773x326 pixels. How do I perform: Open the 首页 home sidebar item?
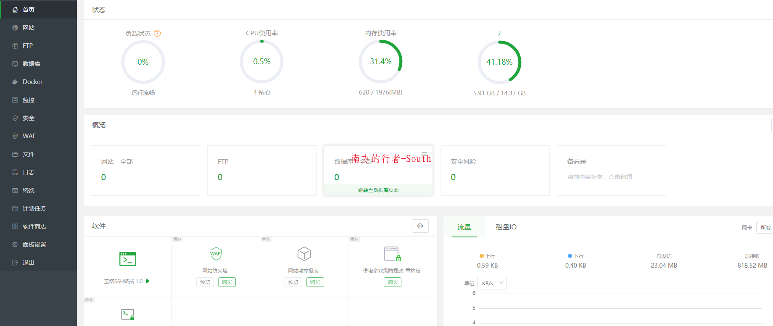point(38,9)
